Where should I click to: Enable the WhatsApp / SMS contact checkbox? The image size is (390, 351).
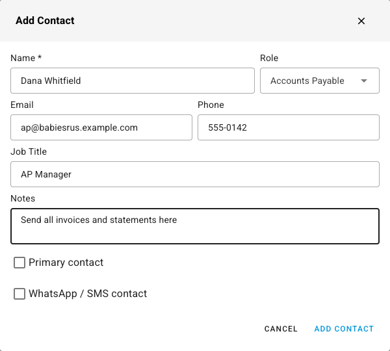[19, 294]
